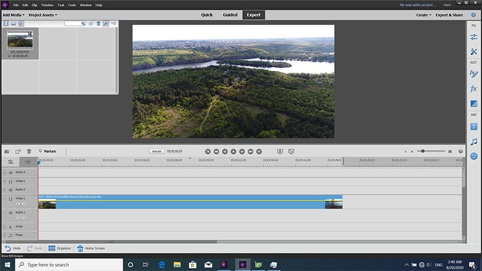Expand the Audio 2 track
Image resolution: width=482 pixels, height=271 pixels.
tap(5, 190)
